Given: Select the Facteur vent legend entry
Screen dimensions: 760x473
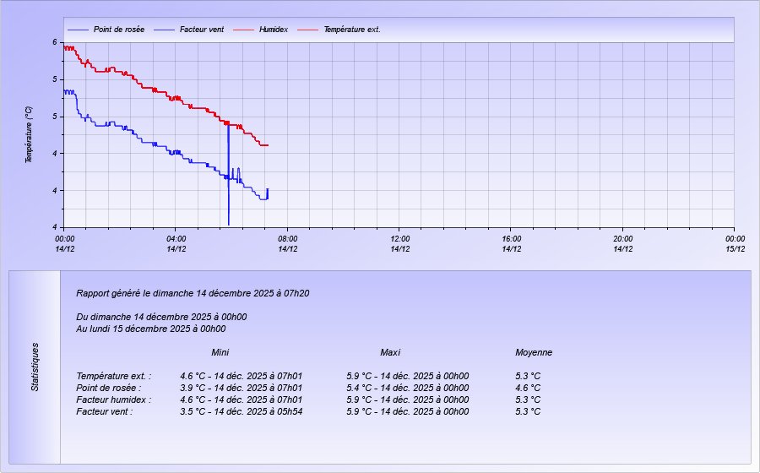Looking at the screenshot, I should 201,30.
